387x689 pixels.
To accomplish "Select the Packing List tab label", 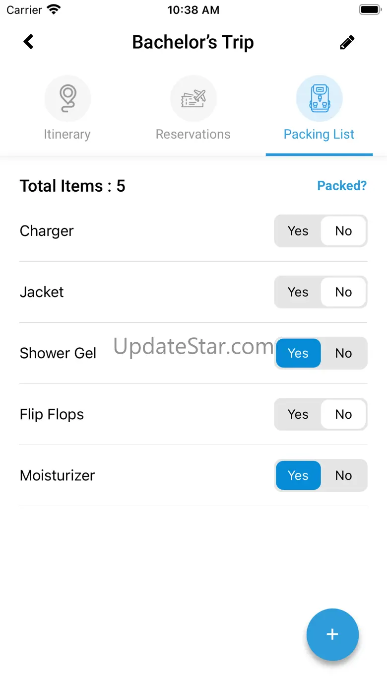I will coord(319,135).
